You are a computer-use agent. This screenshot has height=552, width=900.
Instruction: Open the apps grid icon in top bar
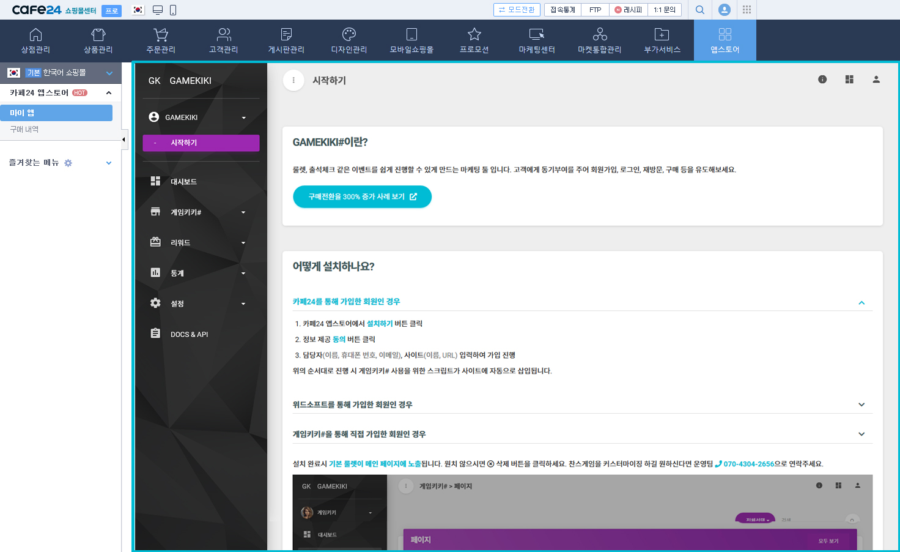click(747, 10)
